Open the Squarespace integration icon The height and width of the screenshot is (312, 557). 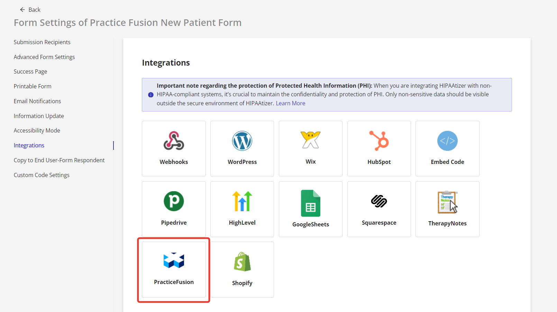379,201
